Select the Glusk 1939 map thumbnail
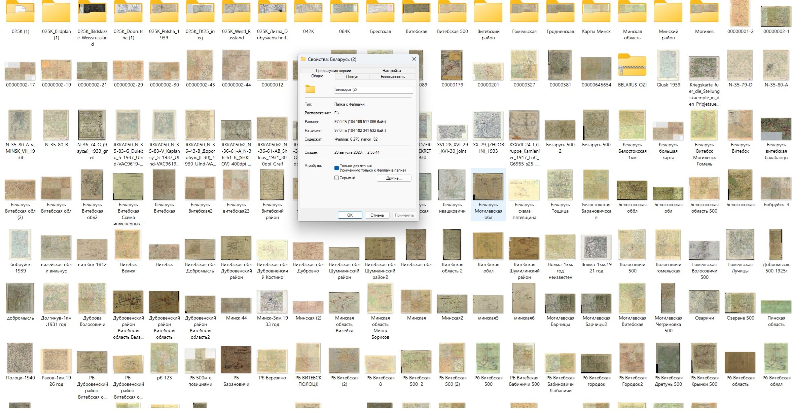 (668, 65)
